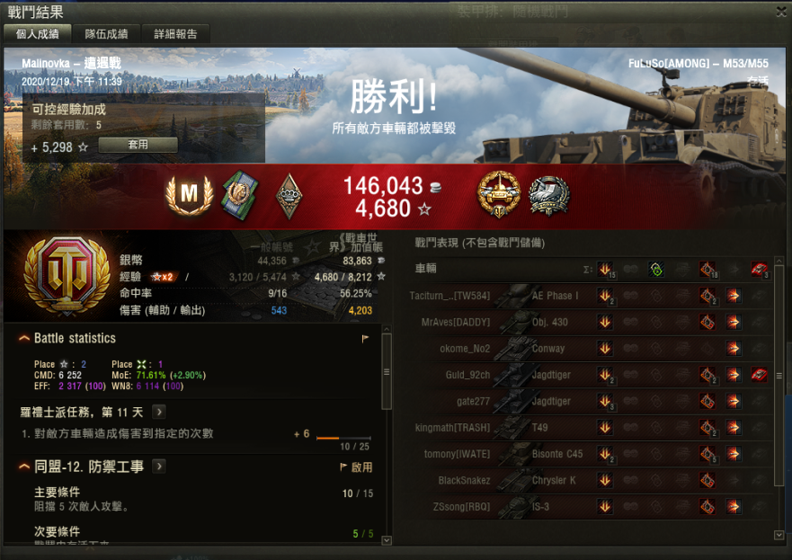Click the green ribbon lion medal icon

[240, 195]
